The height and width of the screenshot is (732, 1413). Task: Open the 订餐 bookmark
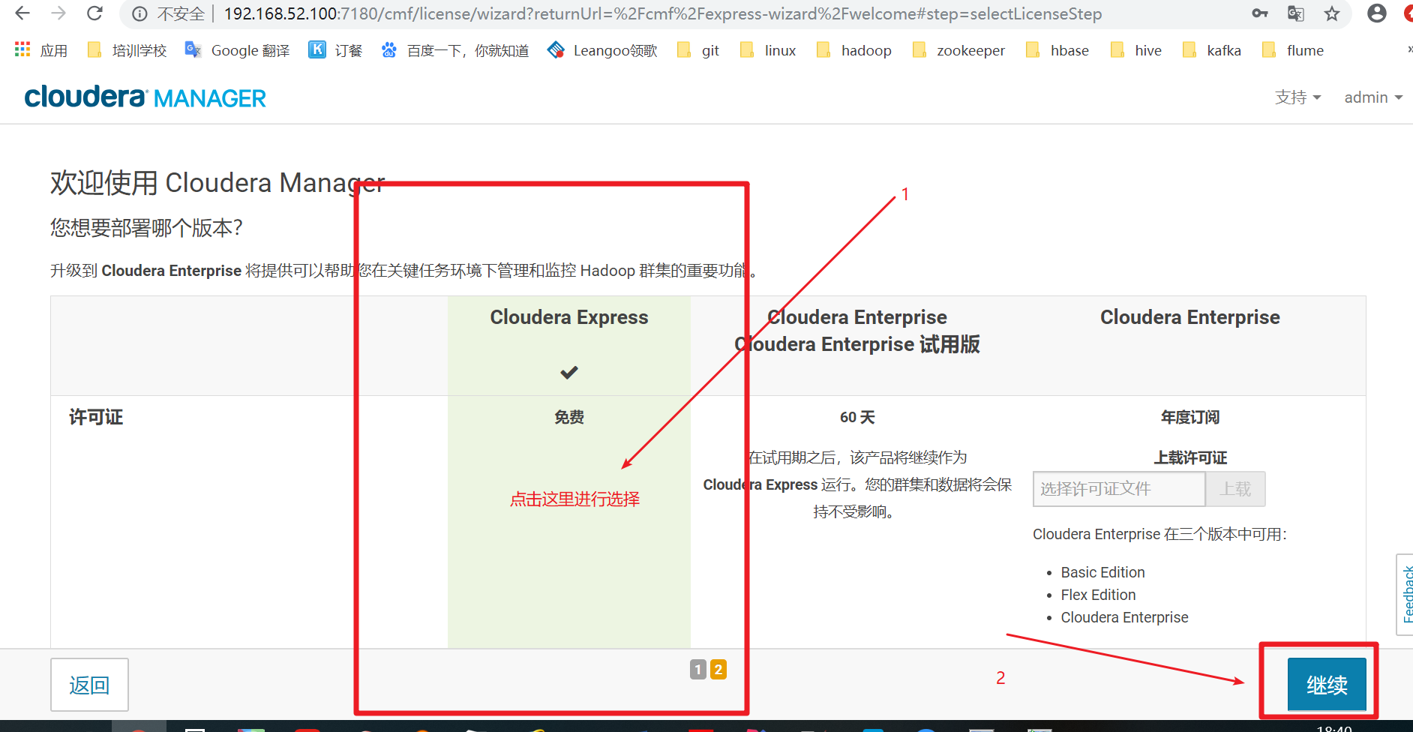pos(335,50)
